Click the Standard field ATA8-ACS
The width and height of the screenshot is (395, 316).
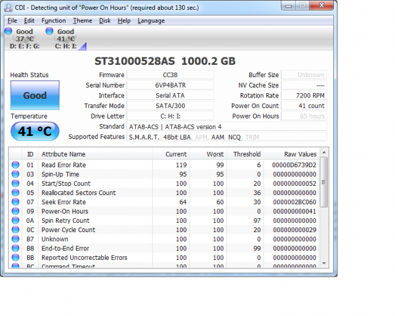tap(227, 127)
